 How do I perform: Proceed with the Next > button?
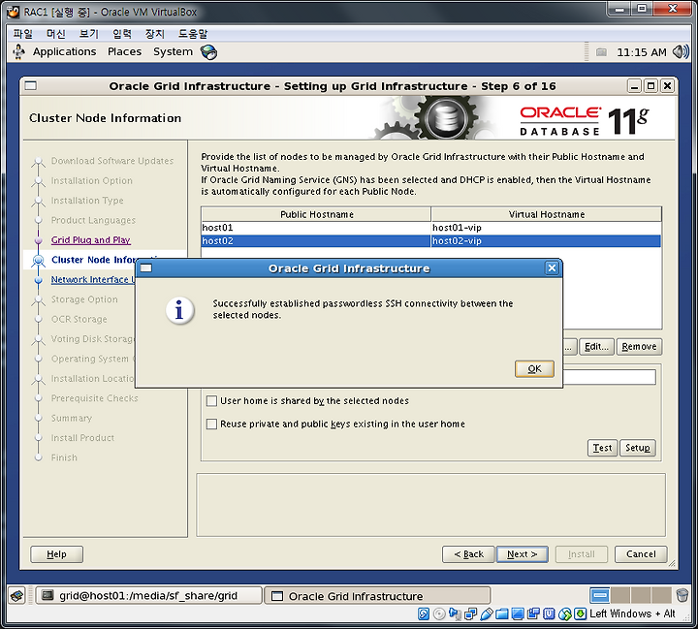(523, 554)
